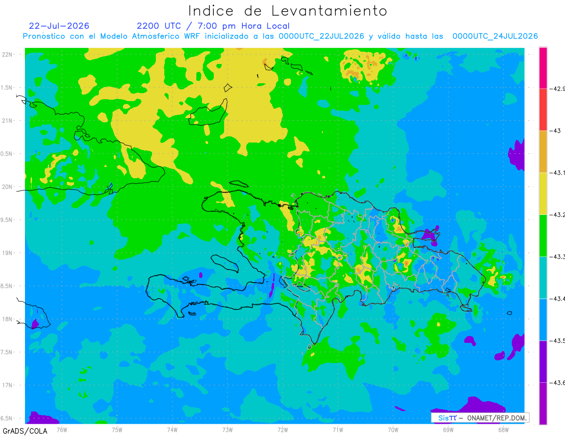The width and height of the screenshot is (565, 436).
Task: Click the "-43.5" color bar value
Action: tap(557, 341)
